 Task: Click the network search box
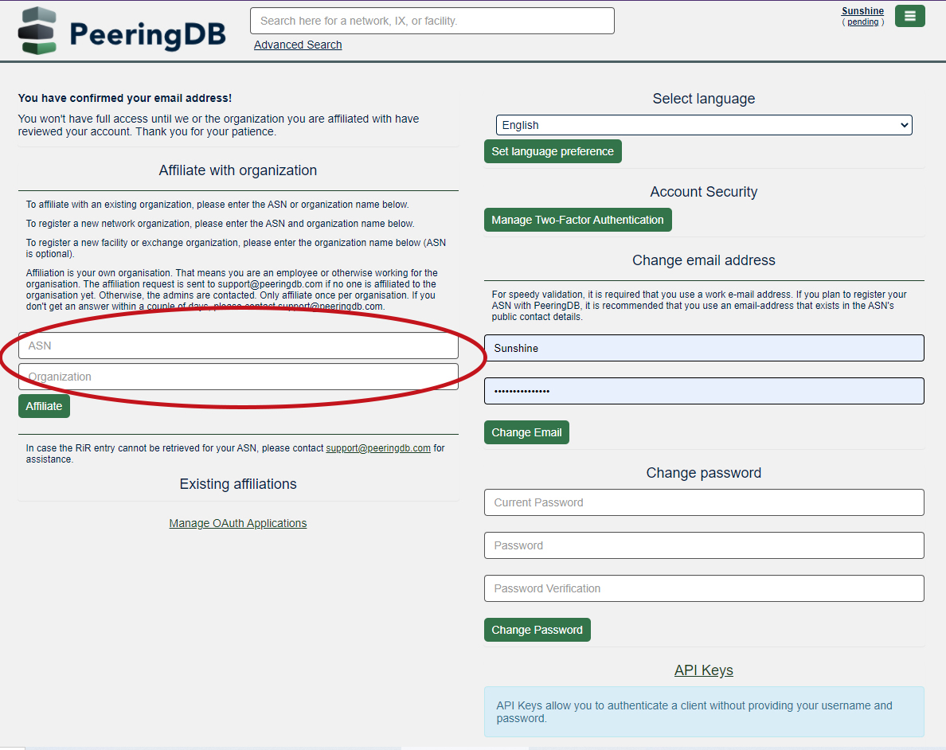click(x=432, y=21)
